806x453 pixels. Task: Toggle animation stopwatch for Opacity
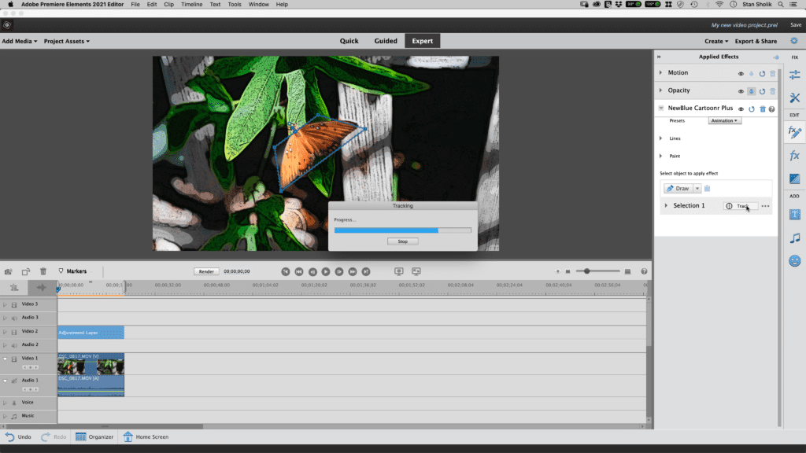(752, 91)
